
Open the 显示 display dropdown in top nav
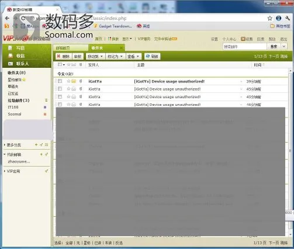click(x=127, y=39)
